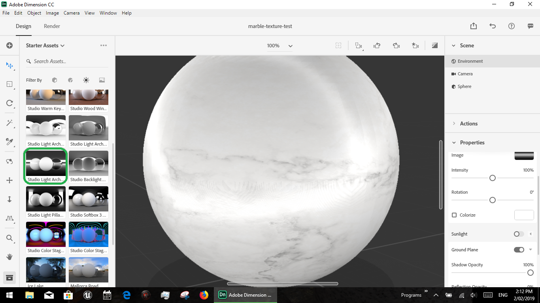The width and height of the screenshot is (540, 303).
Task: Activate the Orbit camera tool
Action: click(x=9, y=161)
